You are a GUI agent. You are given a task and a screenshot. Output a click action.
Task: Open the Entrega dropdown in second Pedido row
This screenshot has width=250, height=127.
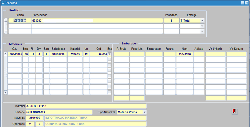point(202,26)
